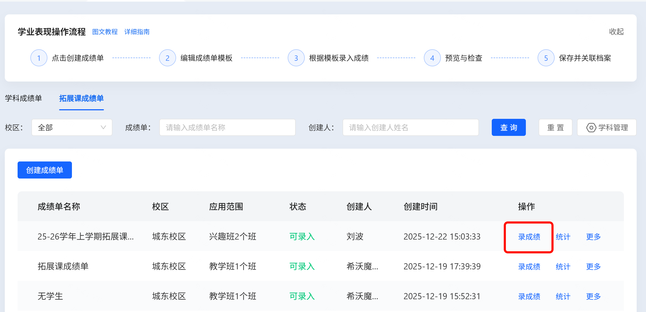Focus the 成绩单 name input field

(x=227, y=127)
